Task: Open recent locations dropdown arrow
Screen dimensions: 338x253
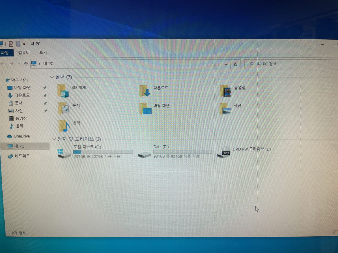Action: coord(19,64)
